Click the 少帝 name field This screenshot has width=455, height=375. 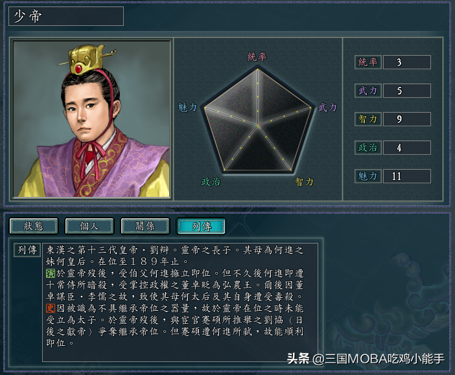66,16
